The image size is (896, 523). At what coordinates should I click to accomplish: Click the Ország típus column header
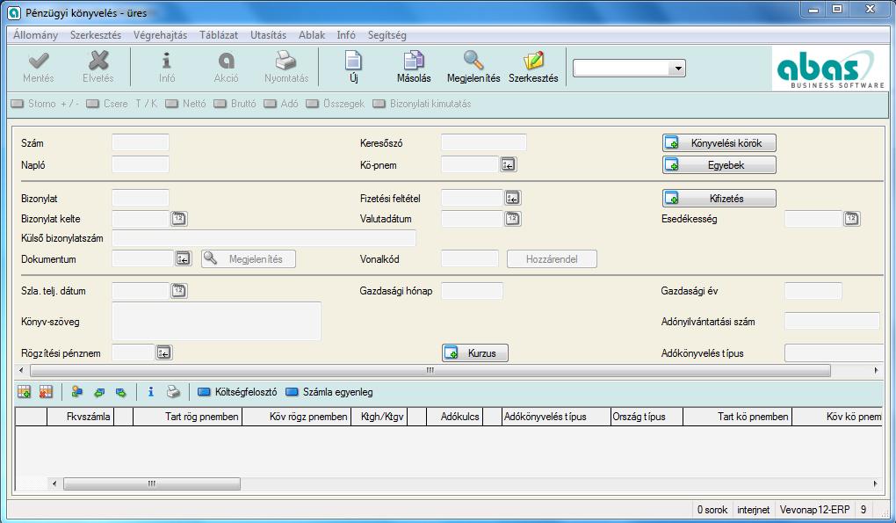click(647, 417)
